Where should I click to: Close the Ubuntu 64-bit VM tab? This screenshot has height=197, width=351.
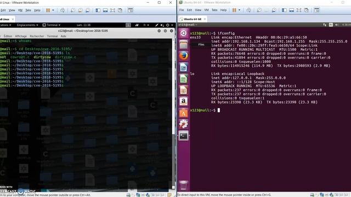click(205, 19)
